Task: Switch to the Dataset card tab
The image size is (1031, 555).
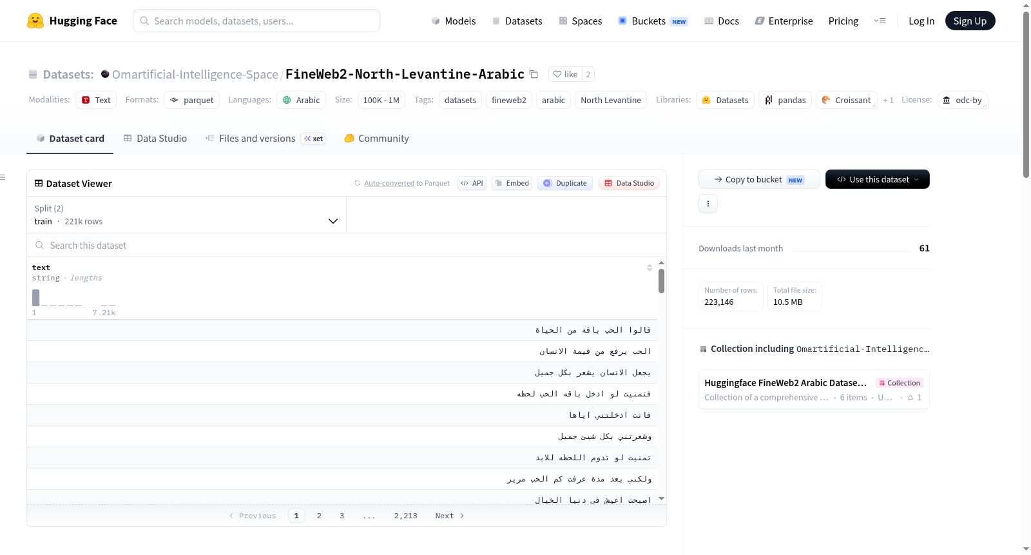Action: point(70,138)
